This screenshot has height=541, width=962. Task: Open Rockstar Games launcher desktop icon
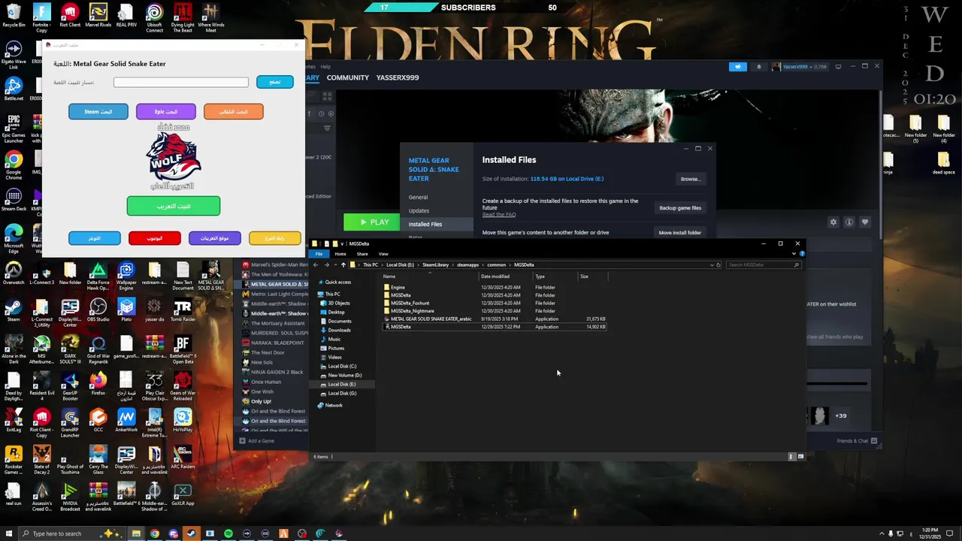pos(14,457)
